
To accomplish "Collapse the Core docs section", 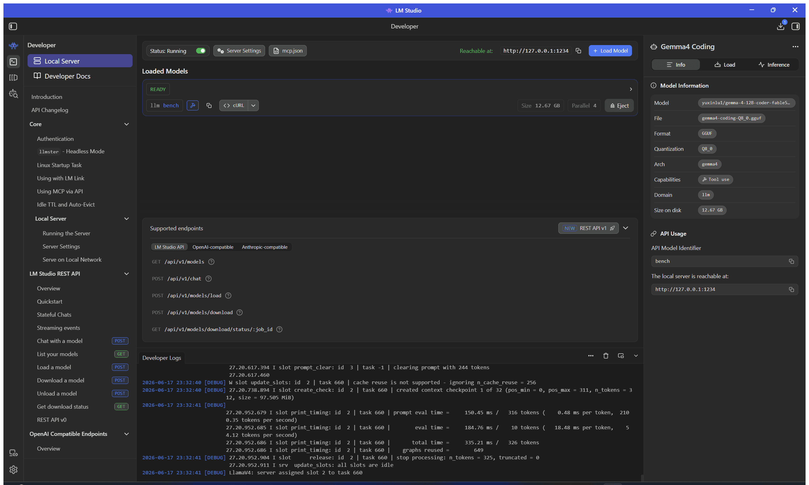I will [127, 124].
